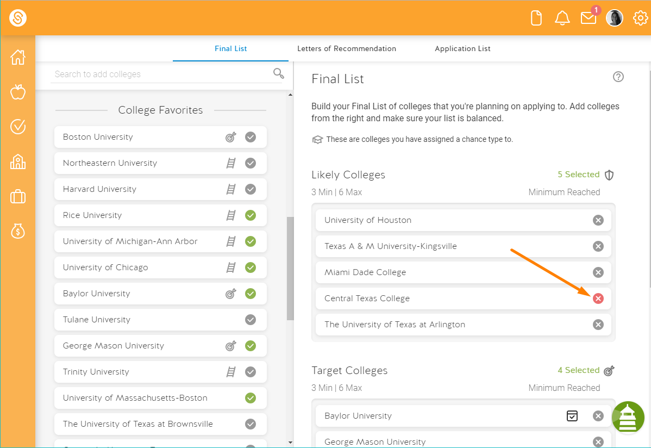The image size is (651, 448).
Task: Click the favorites list scrollbar thumb
Action: 290,269
